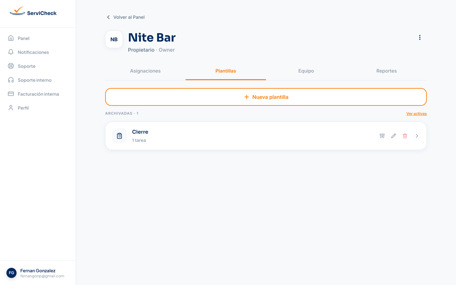Screen dimensions: 456x285
Task: Open the Perfil sidebar item
Action: click(38, 108)
